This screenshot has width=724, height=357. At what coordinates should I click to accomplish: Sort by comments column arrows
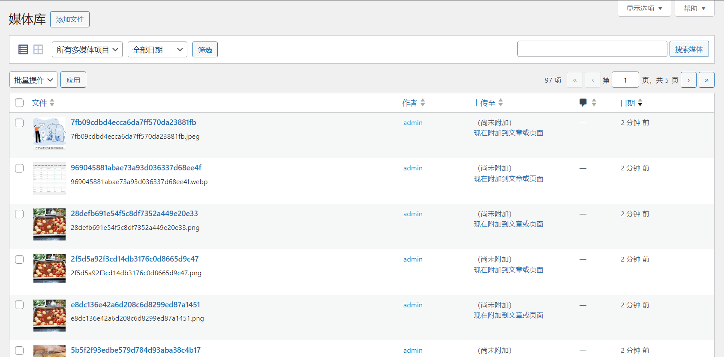point(594,103)
